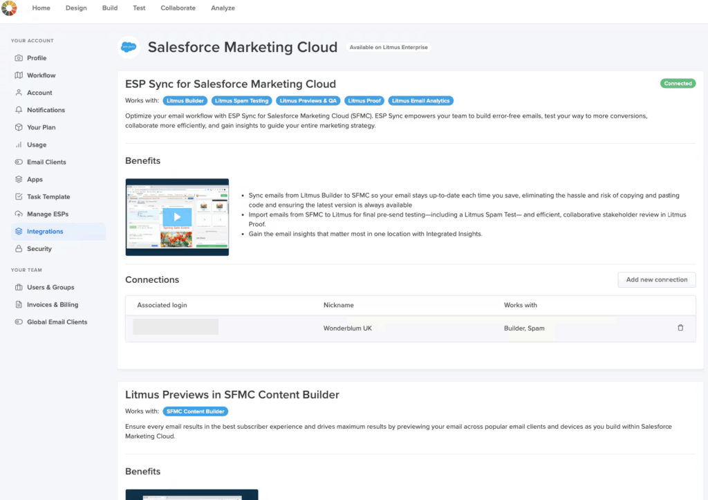Click the Nickname column header

[339, 305]
